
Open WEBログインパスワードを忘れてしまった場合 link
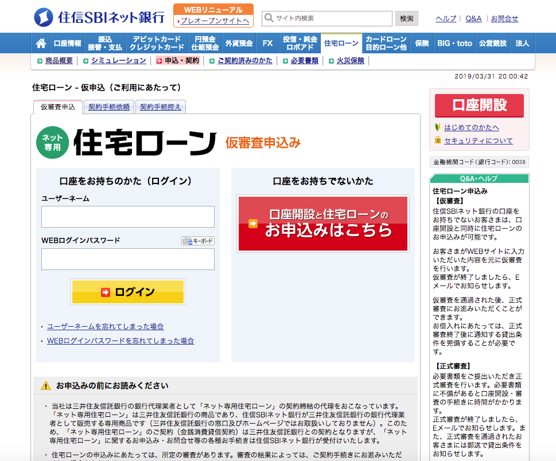[x=120, y=341]
